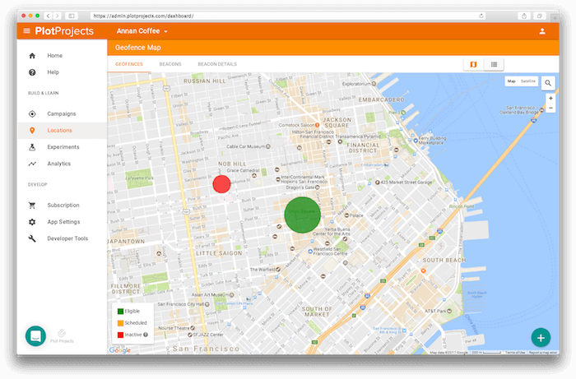The image size is (576, 379).
Task: Open Analytics in sidebar
Action: click(58, 164)
